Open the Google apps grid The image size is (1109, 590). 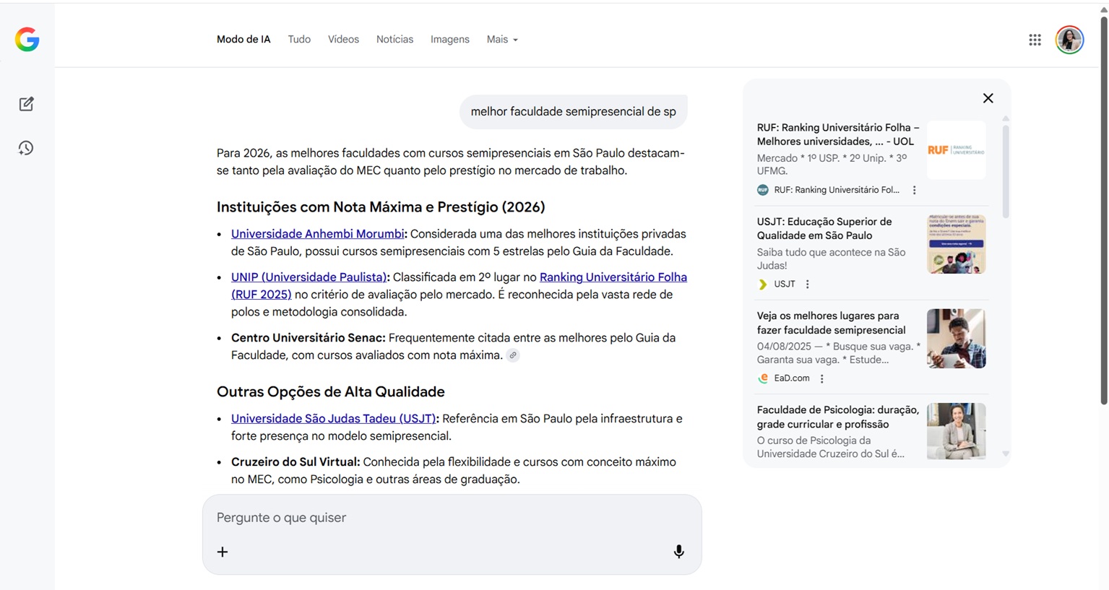[x=1035, y=40]
